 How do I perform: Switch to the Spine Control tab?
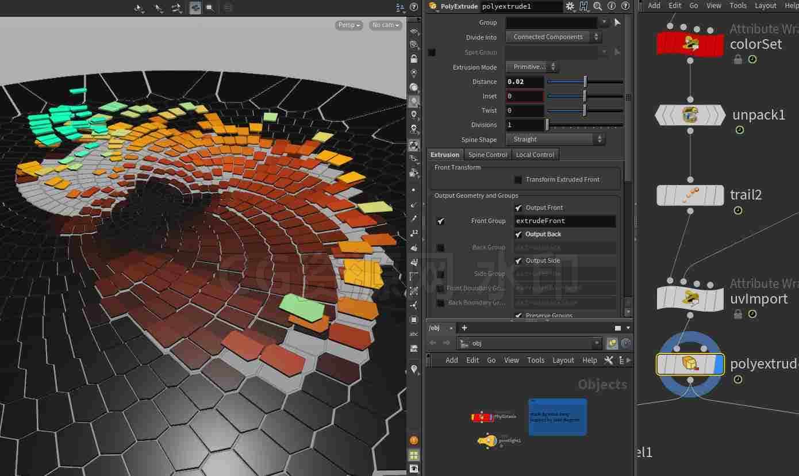pos(487,155)
